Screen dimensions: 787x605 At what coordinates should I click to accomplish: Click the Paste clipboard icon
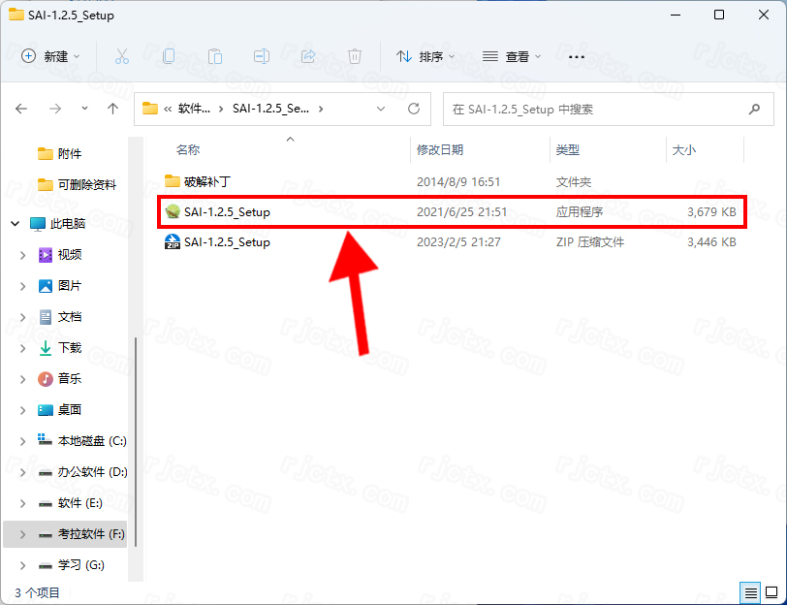coord(215,56)
